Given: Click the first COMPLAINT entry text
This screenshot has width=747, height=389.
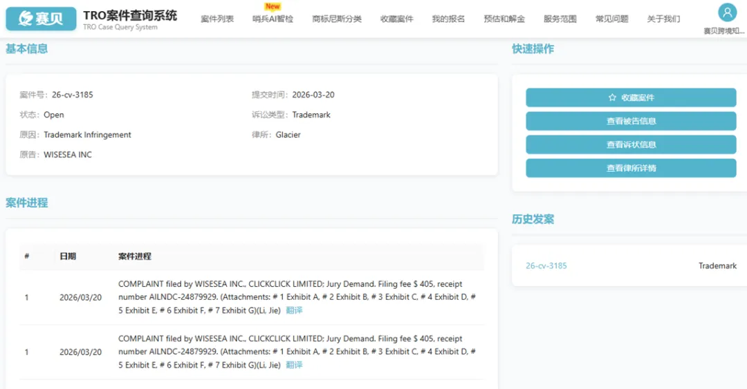Looking at the screenshot, I should tap(297, 297).
